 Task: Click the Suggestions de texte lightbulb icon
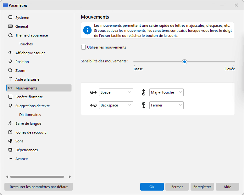10,106
